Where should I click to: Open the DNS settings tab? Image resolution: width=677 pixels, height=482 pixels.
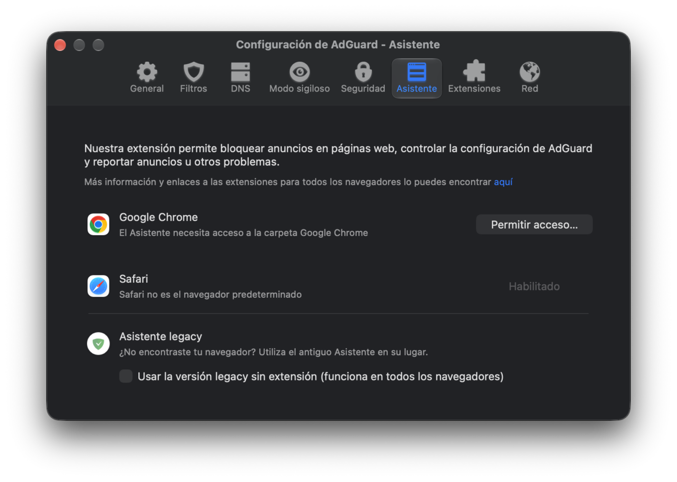(x=240, y=78)
